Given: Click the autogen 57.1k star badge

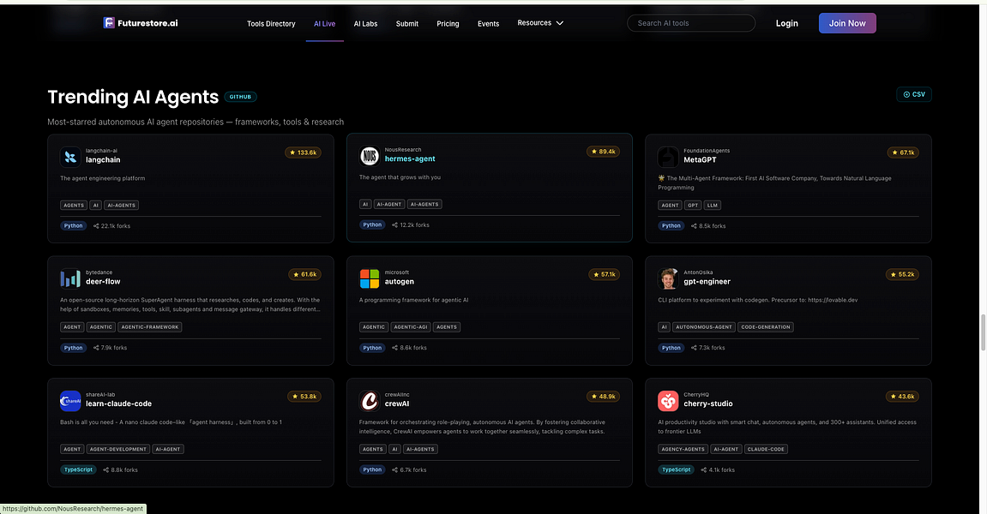Looking at the screenshot, I should tap(604, 274).
